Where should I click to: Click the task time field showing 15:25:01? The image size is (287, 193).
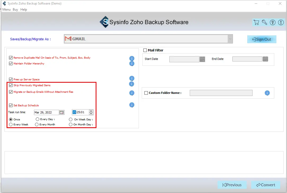point(81,112)
